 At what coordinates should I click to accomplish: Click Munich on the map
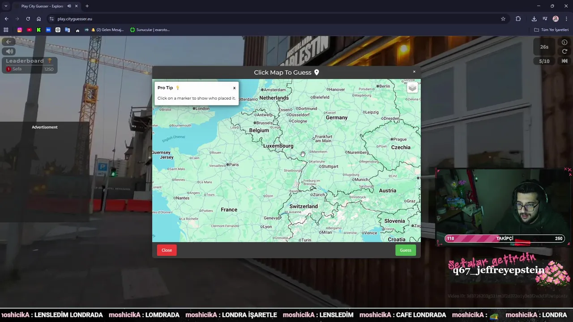pyautogui.click(x=359, y=179)
